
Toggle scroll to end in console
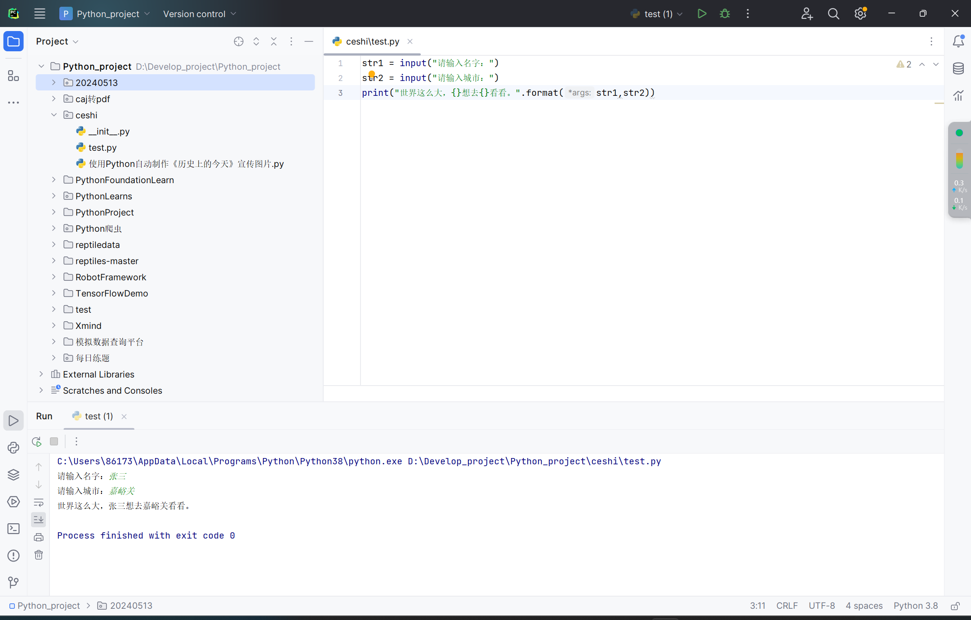[39, 520]
